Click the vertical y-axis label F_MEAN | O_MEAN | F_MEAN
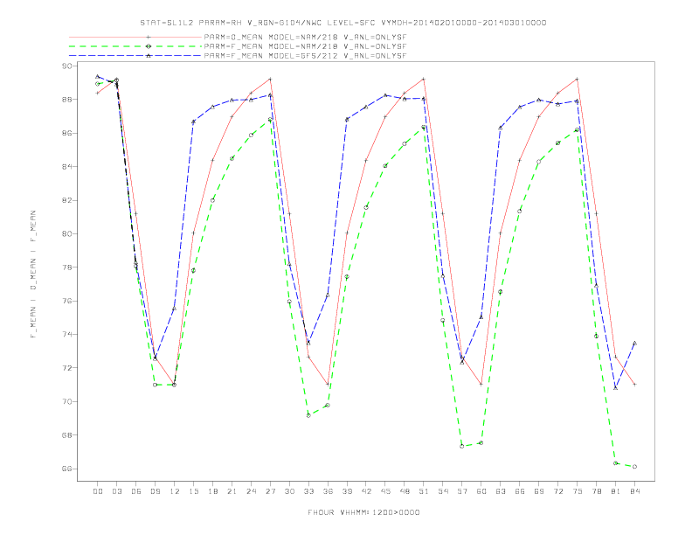The width and height of the screenshot is (692, 535). (33, 274)
